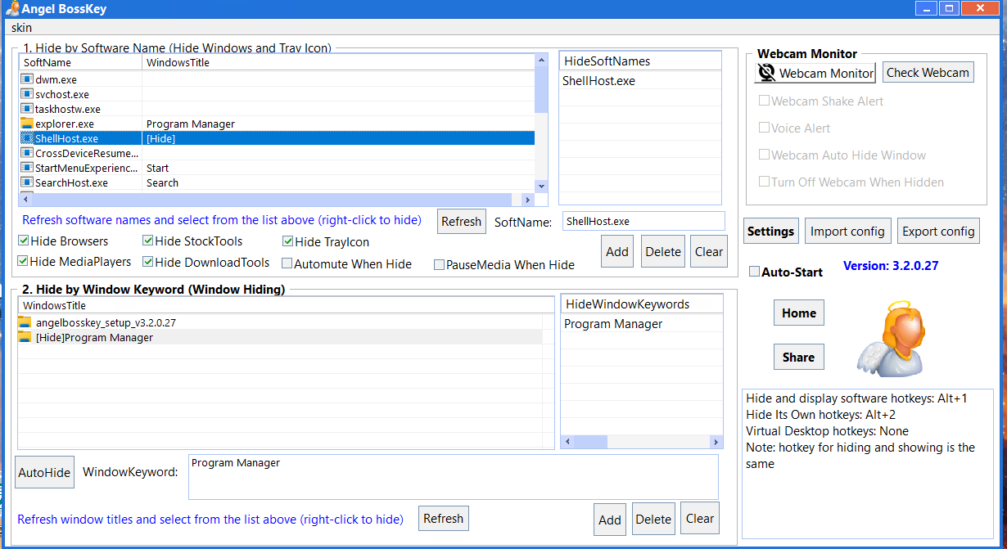Click the Check Webcam button
The image size is (1007, 549).
click(928, 72)
